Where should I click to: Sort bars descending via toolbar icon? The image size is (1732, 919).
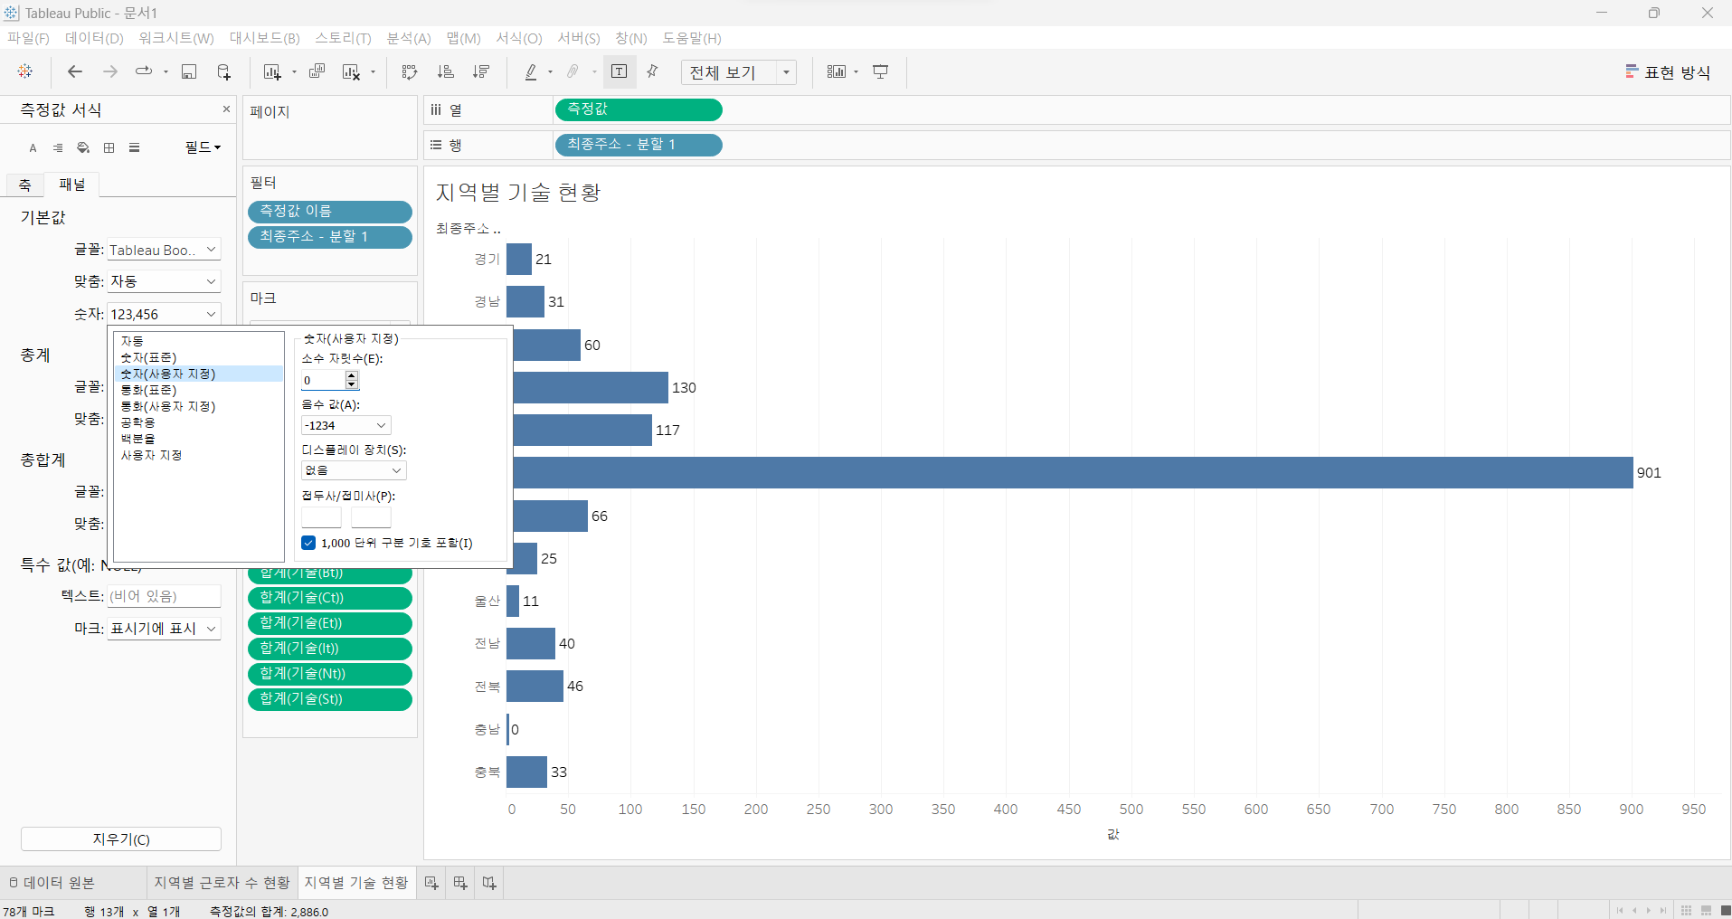click(x=481, y=71)
